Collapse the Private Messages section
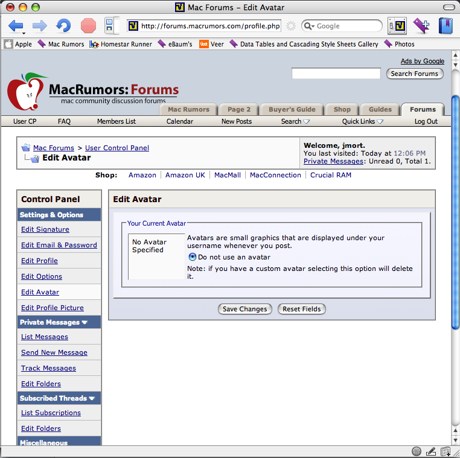This screenshot has height=458, width=460. [x=85, y=322]
